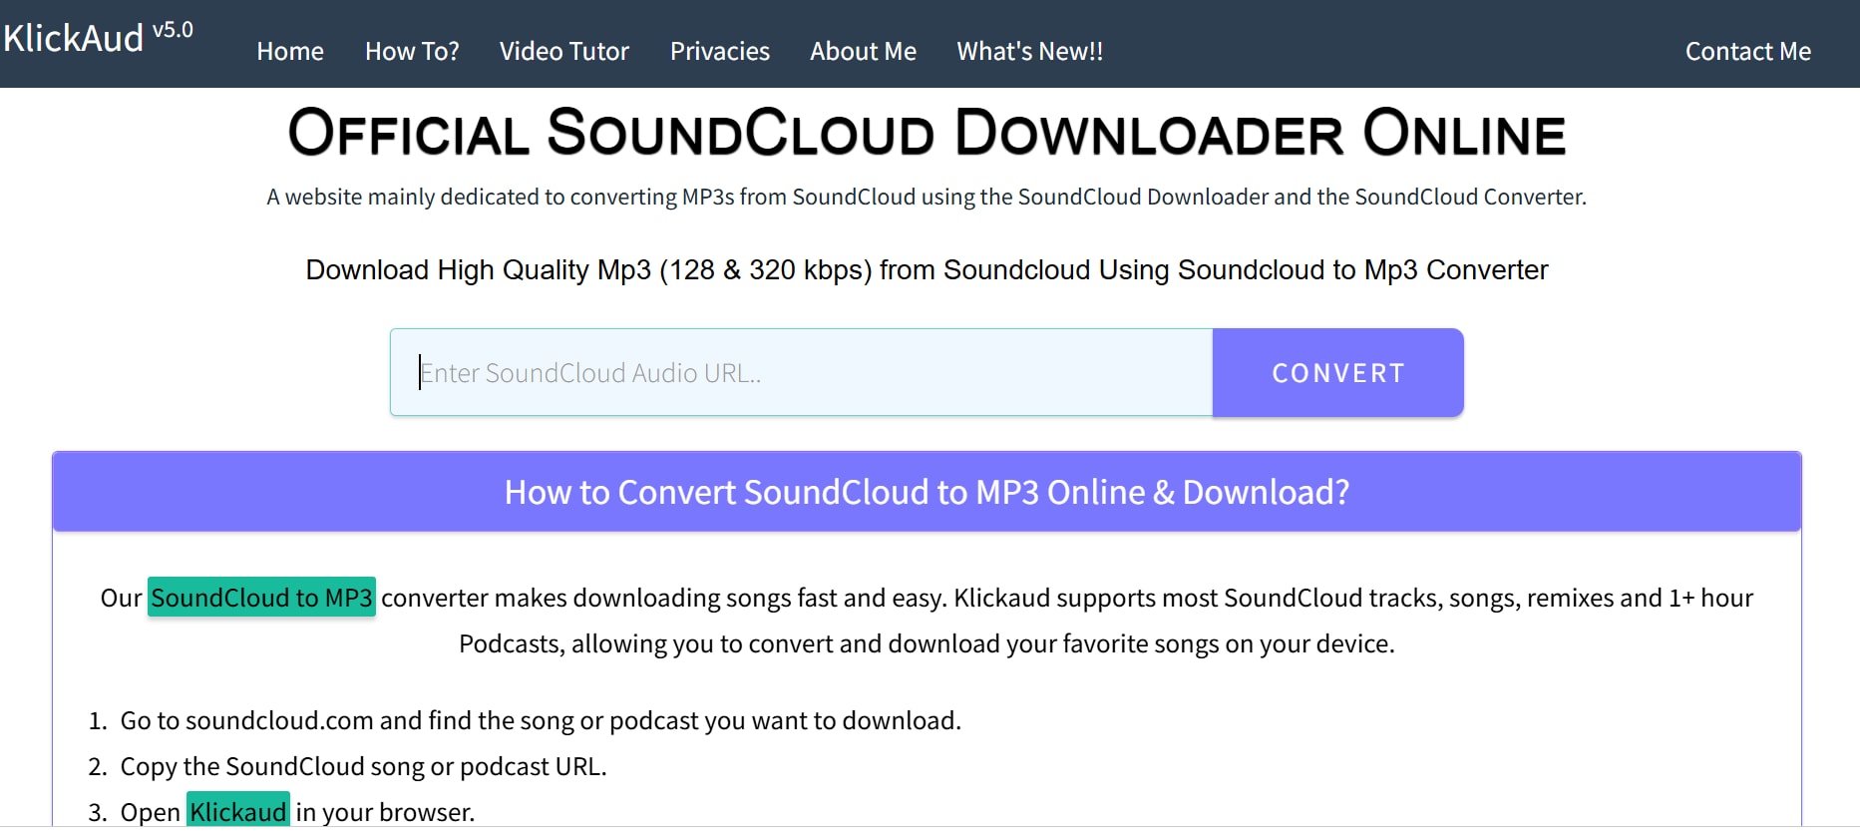Image resolution: width=1860 pixels, height=840 pixels.
Task: Open the Home menu item
Action: point(290,51)
